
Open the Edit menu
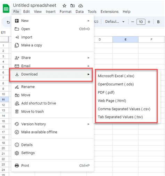click(26, 12)
